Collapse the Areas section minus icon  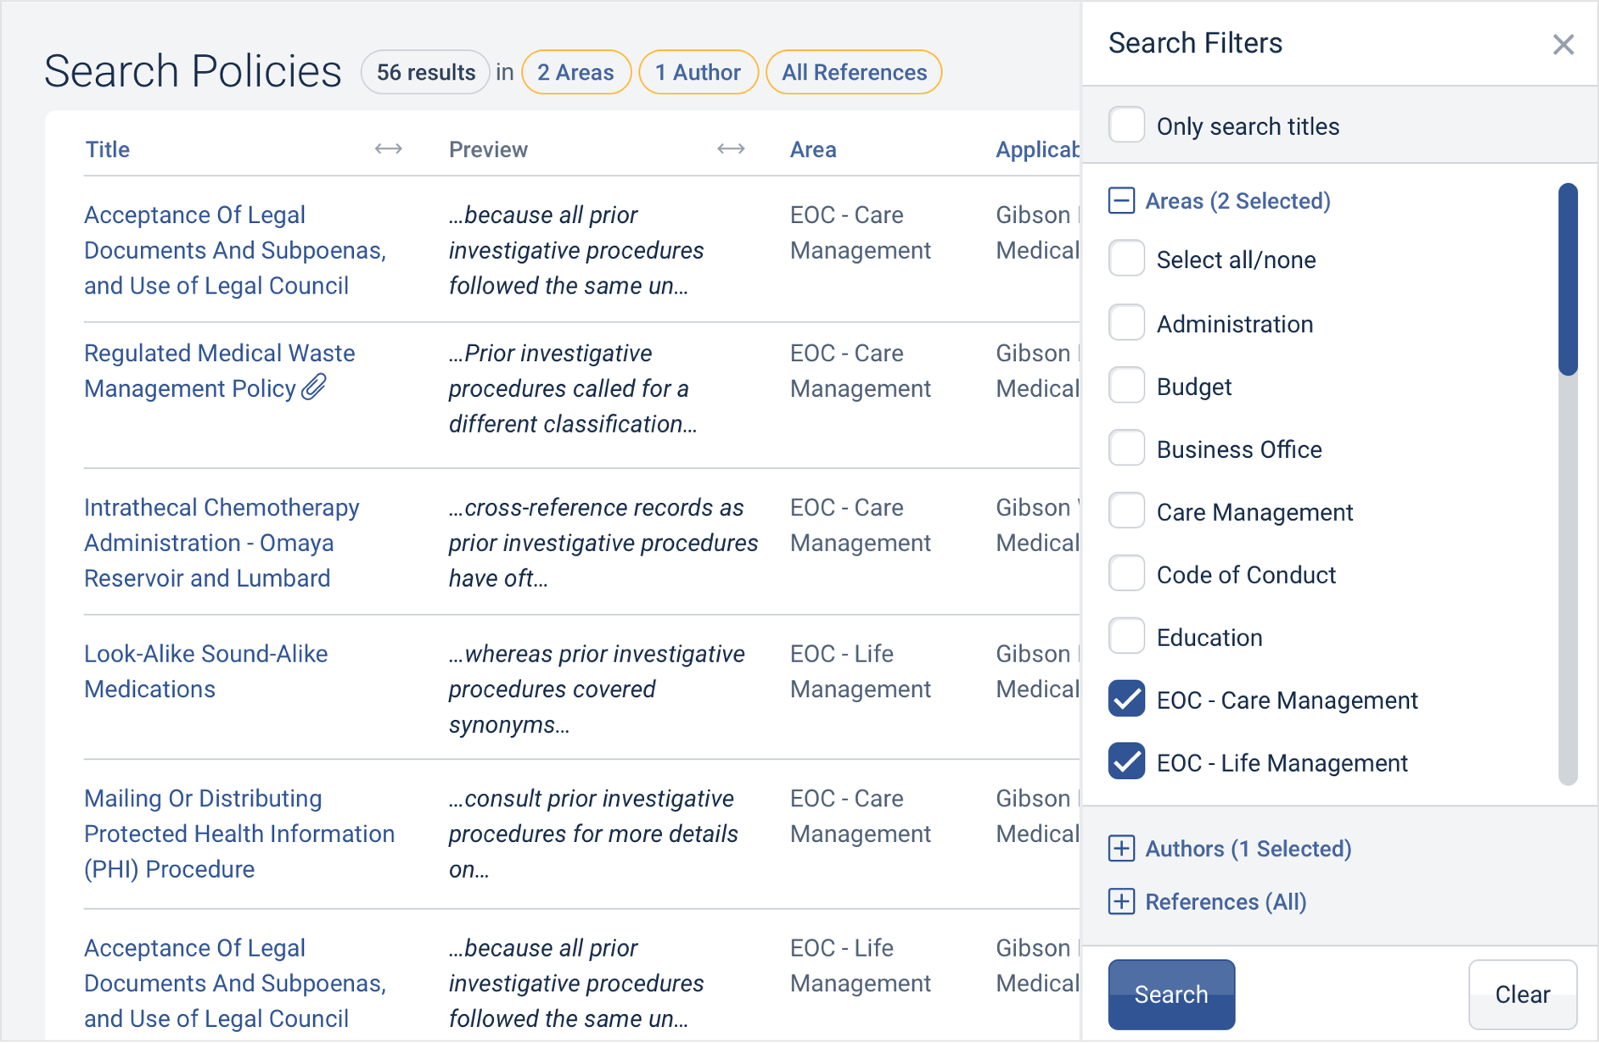(1121, 201)
